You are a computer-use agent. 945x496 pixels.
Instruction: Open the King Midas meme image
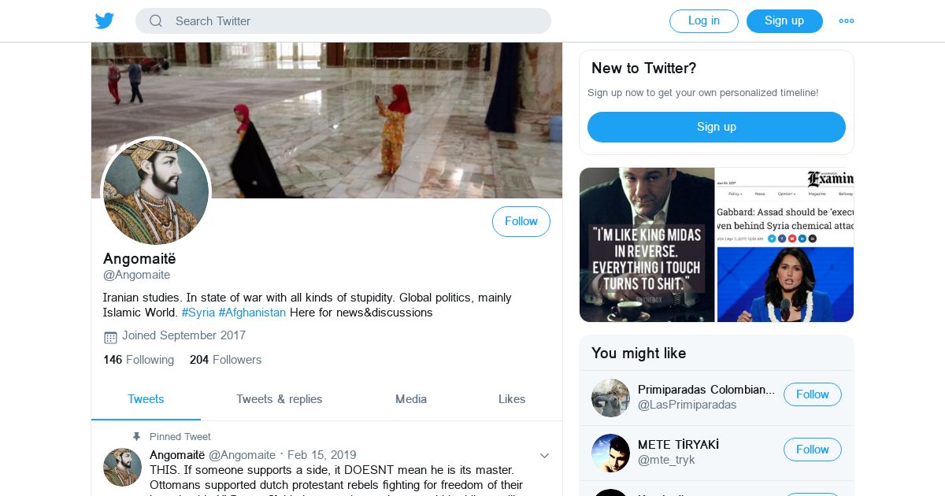(x=647, y=245)
